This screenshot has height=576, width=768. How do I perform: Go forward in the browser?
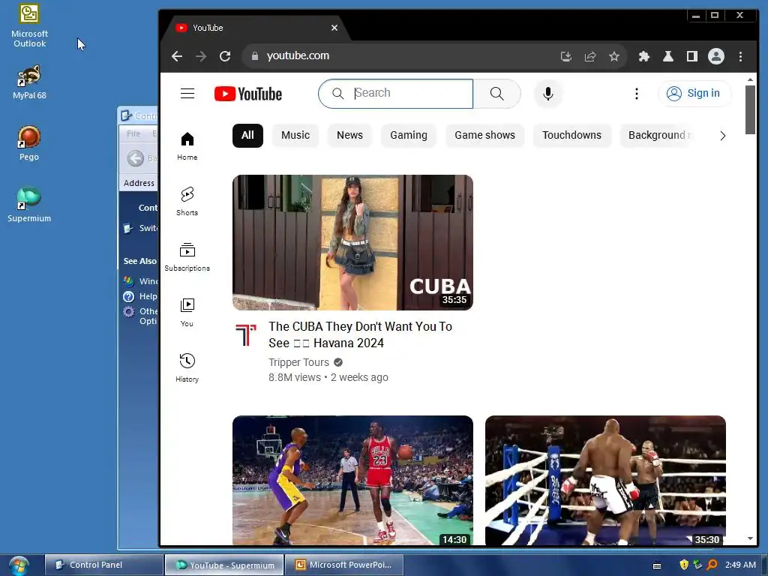coord(201,56)
